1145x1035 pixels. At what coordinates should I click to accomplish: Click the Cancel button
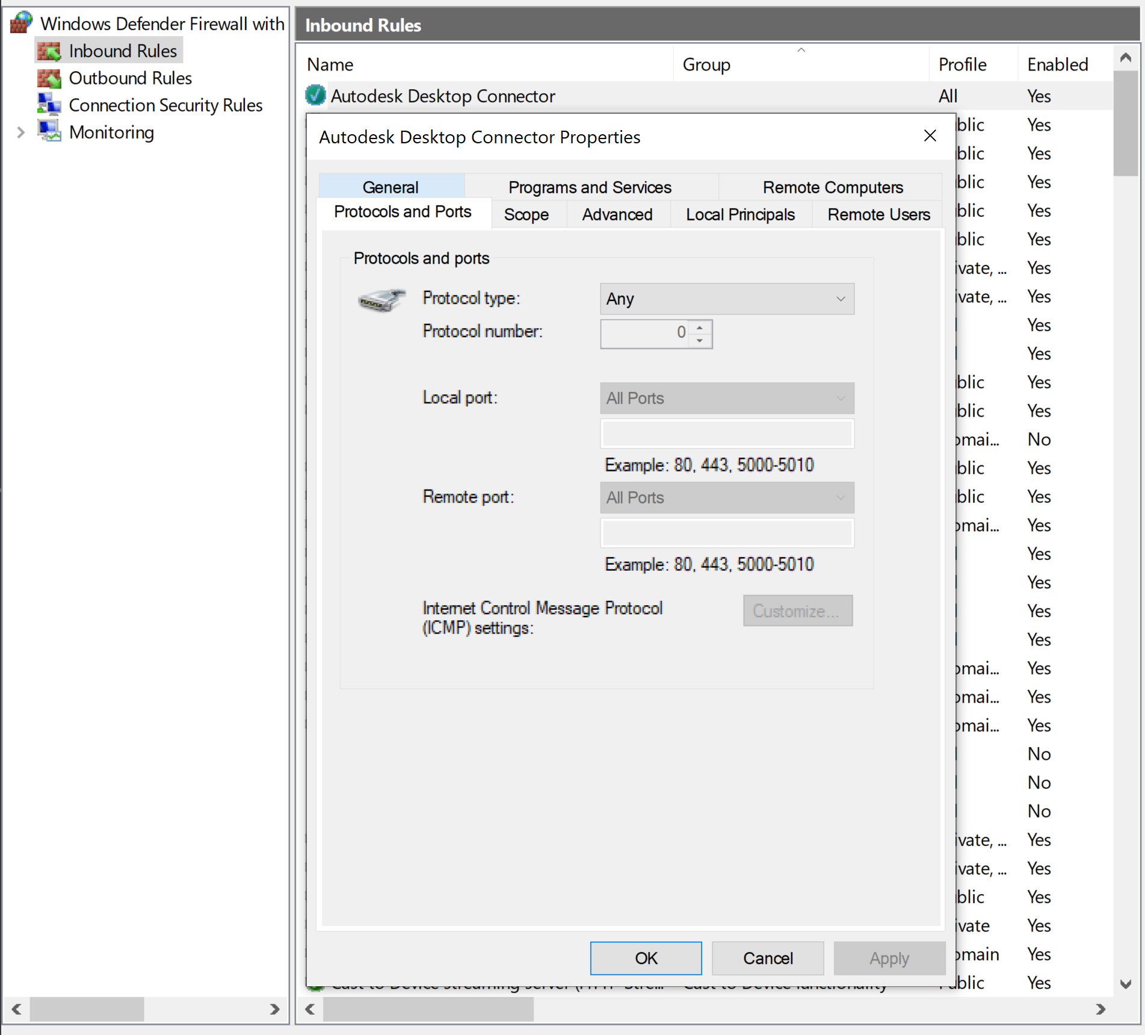[x=768, y=958]
